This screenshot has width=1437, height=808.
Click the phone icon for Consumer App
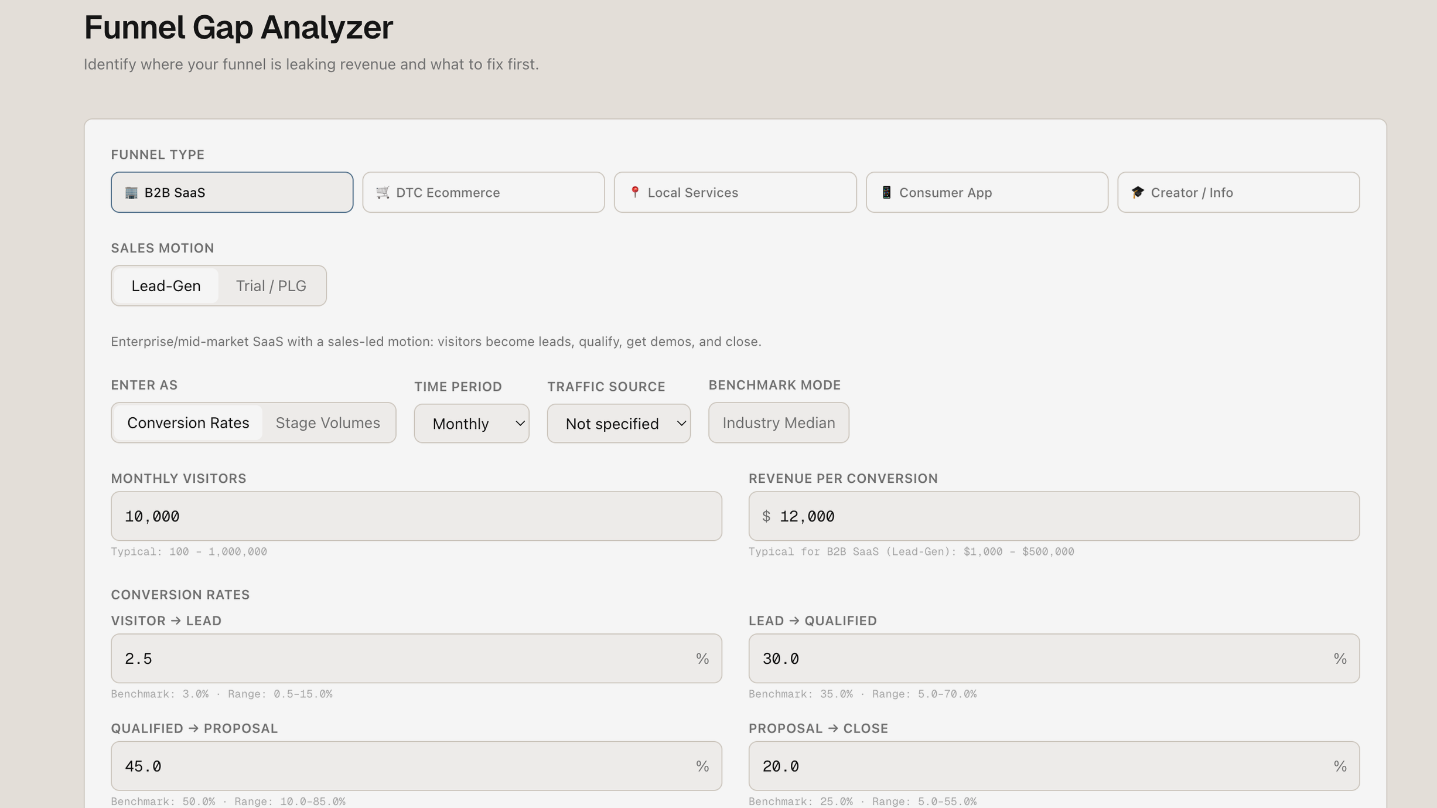pos(886,192)
